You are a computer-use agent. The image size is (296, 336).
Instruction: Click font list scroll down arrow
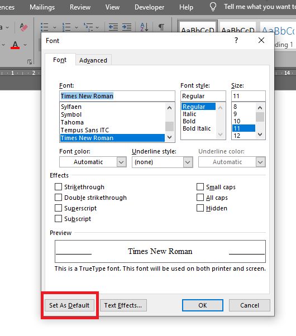click(169, 137)
